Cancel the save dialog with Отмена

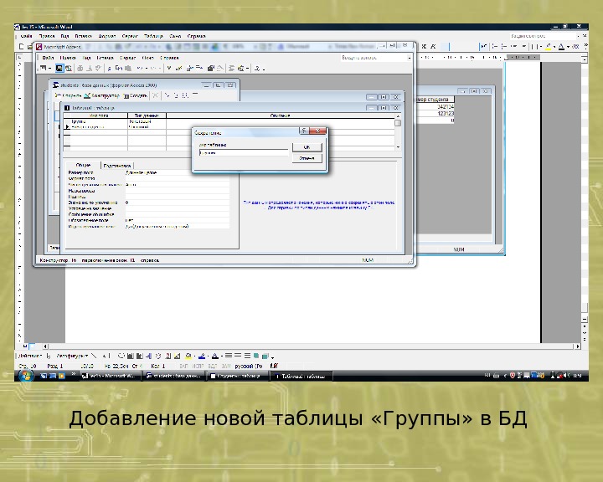(307, 158)
